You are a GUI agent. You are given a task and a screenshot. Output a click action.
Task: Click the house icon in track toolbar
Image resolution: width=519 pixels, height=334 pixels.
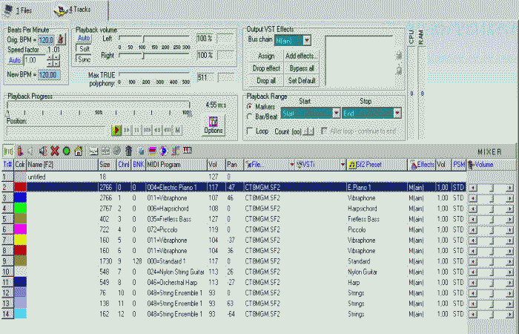[79, 151]
